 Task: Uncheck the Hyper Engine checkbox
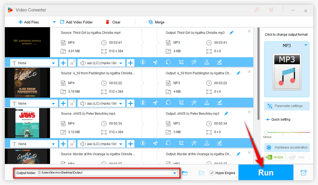click(x=212, y=173)
